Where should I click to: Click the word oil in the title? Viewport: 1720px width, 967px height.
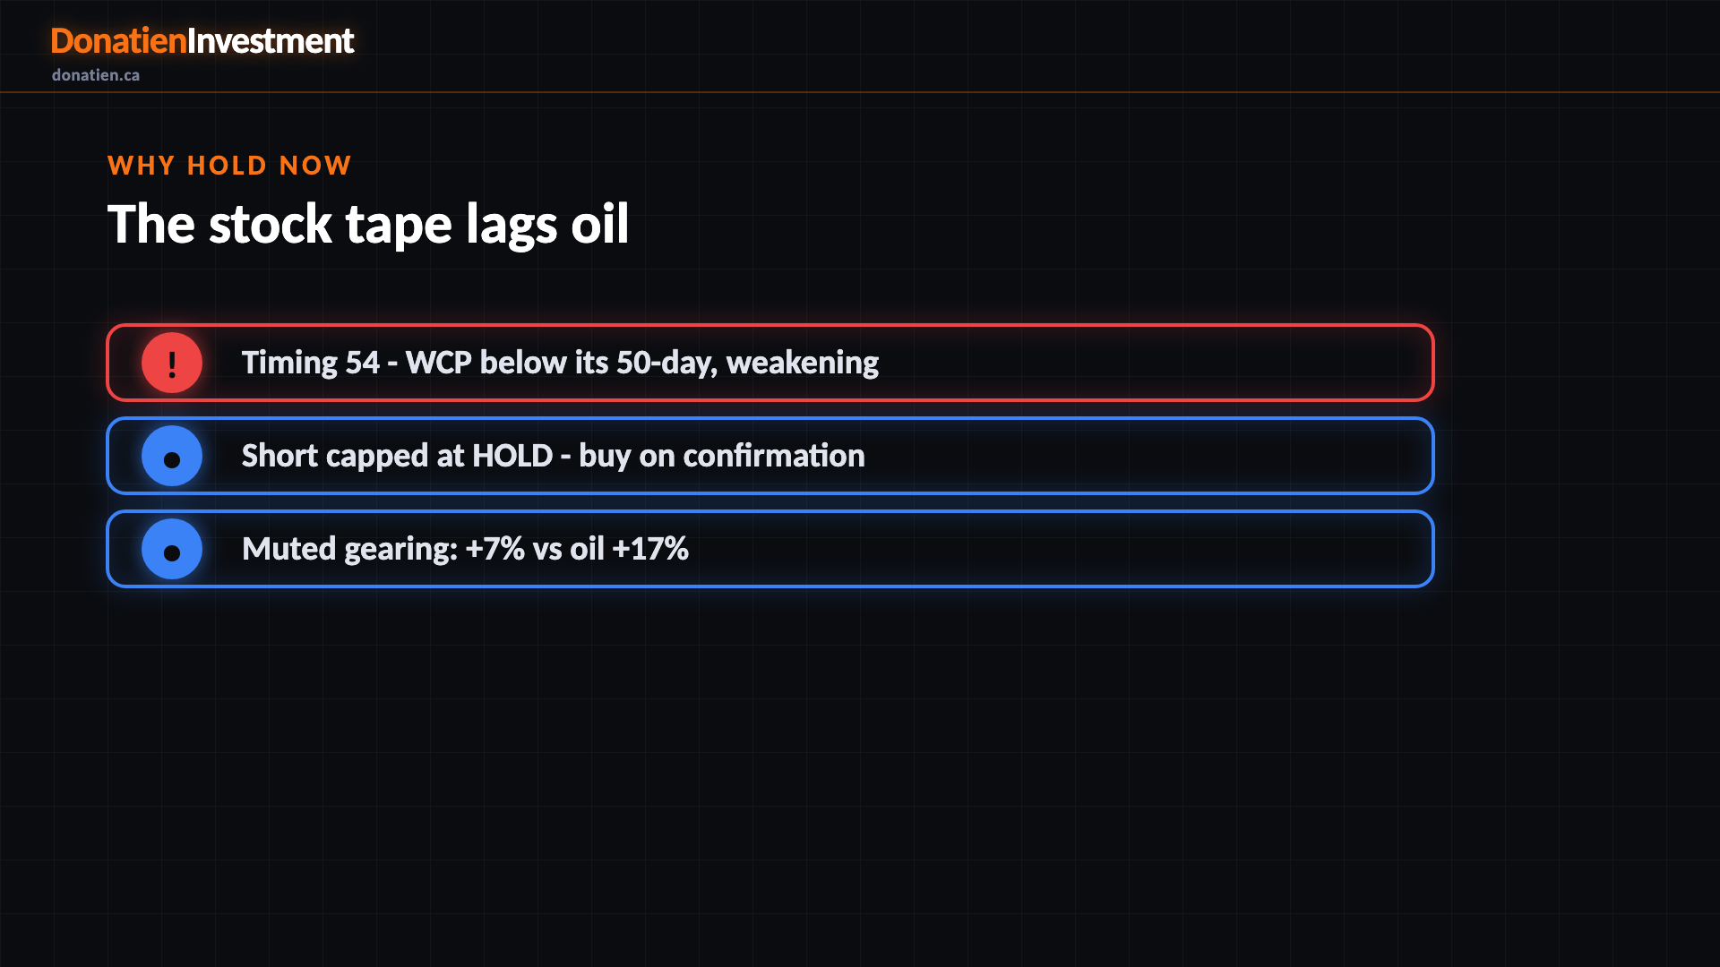[x=600, y=224]
